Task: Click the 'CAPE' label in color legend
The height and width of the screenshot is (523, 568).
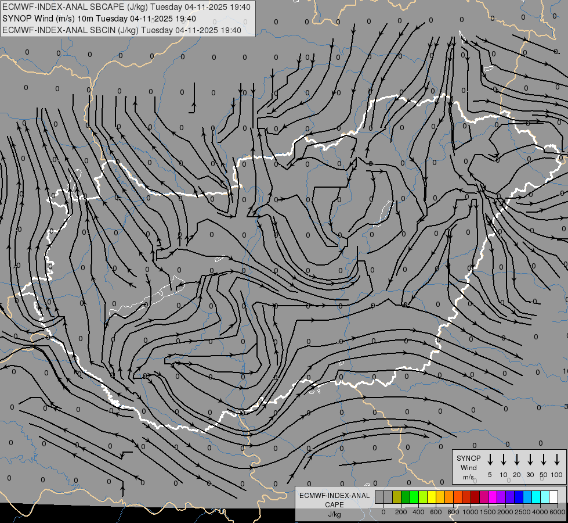Action: [334, 504]
